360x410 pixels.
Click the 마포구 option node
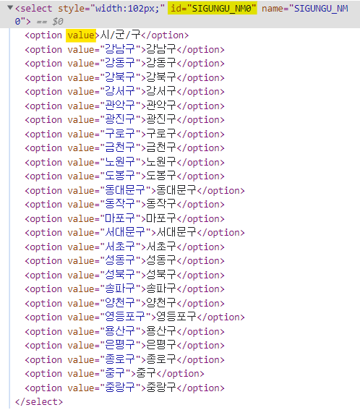tap(124, 218)
